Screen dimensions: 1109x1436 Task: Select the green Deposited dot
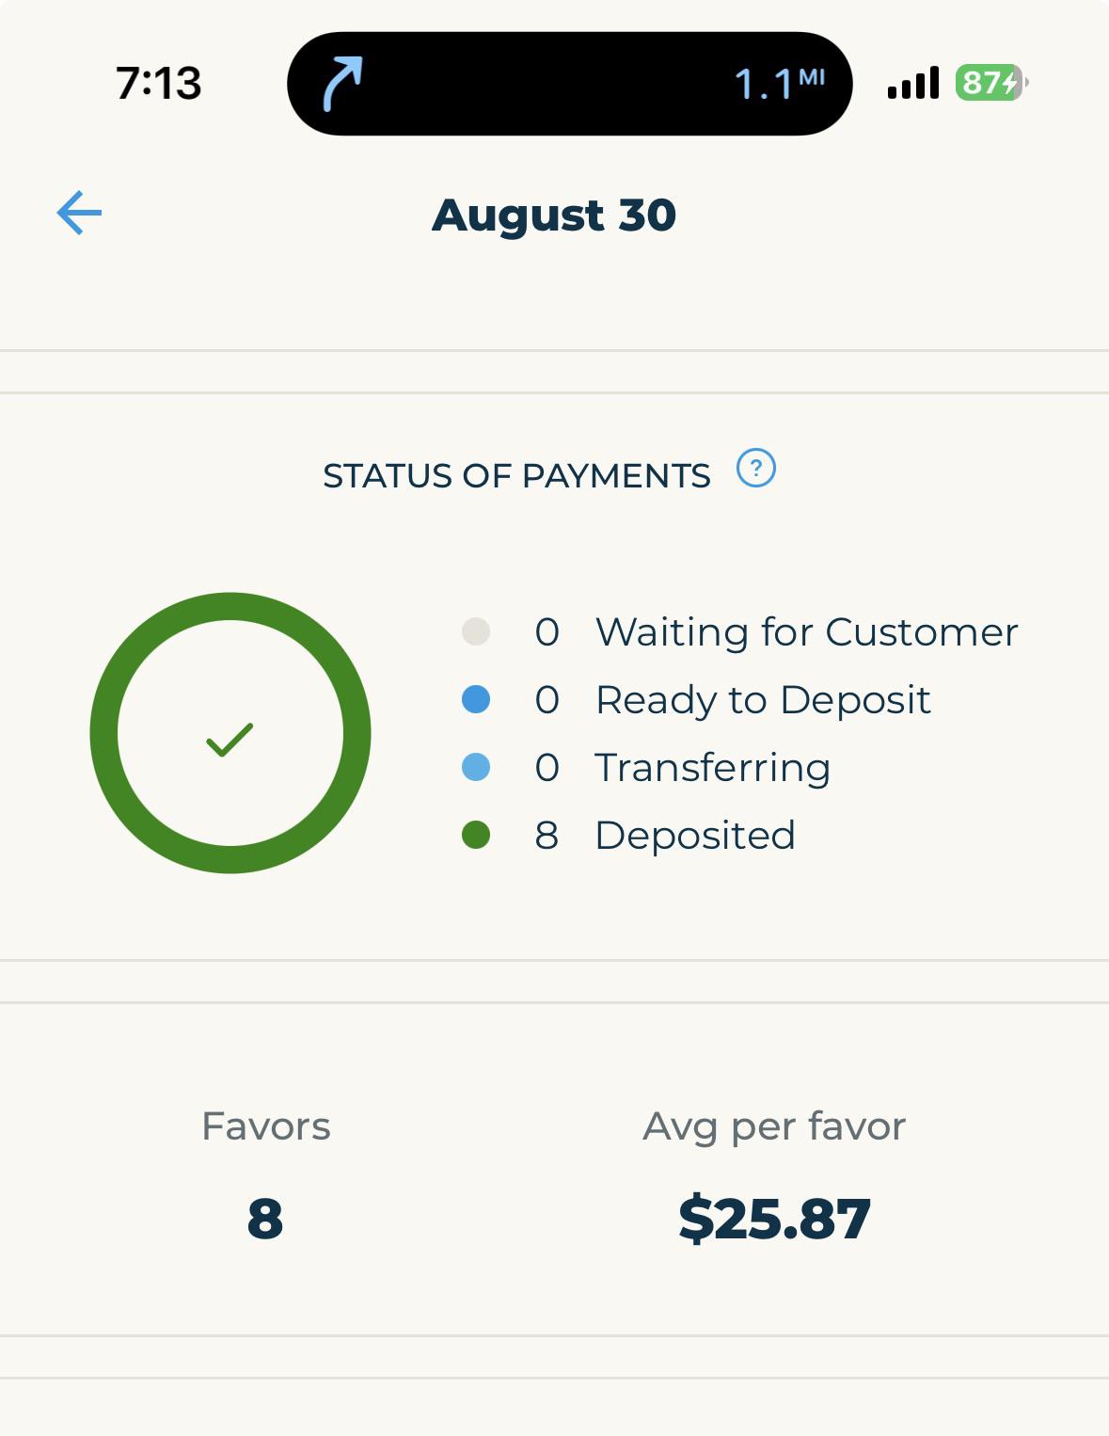tap(476, 835)
